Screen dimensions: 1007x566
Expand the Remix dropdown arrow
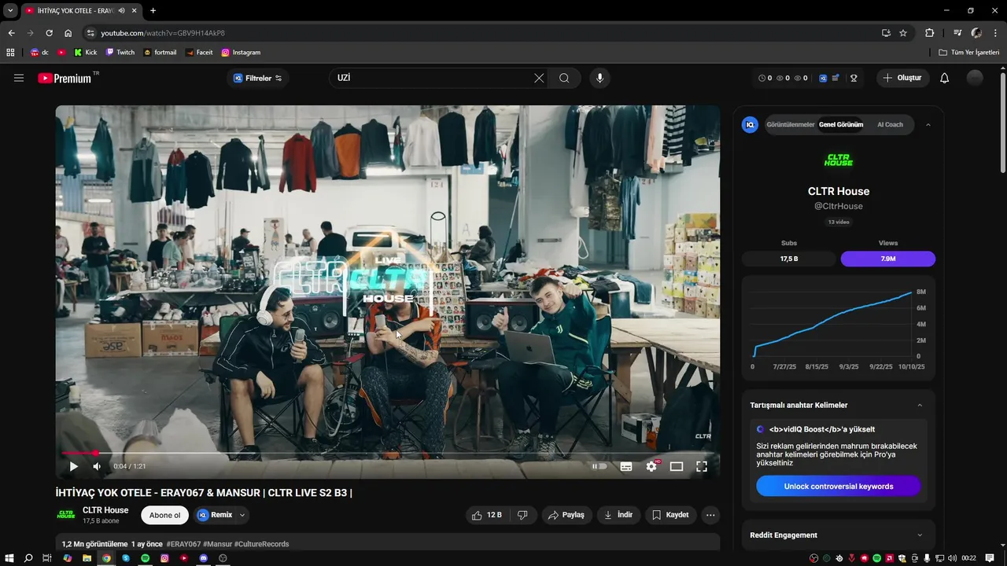[x=242, y=515]
